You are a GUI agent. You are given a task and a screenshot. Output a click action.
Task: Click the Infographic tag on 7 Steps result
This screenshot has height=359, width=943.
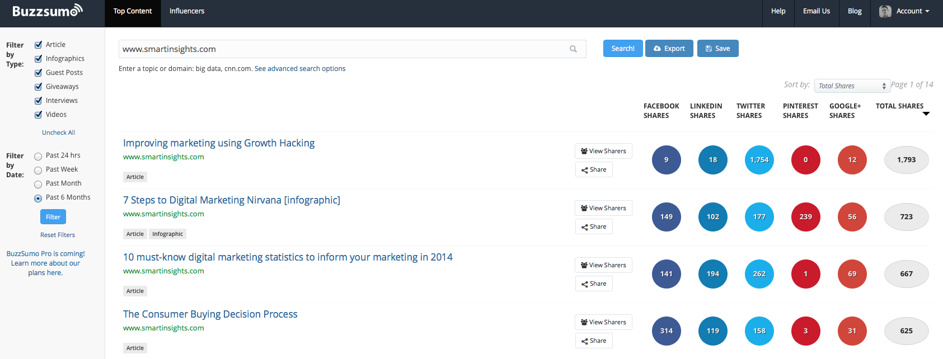[167, 234]
